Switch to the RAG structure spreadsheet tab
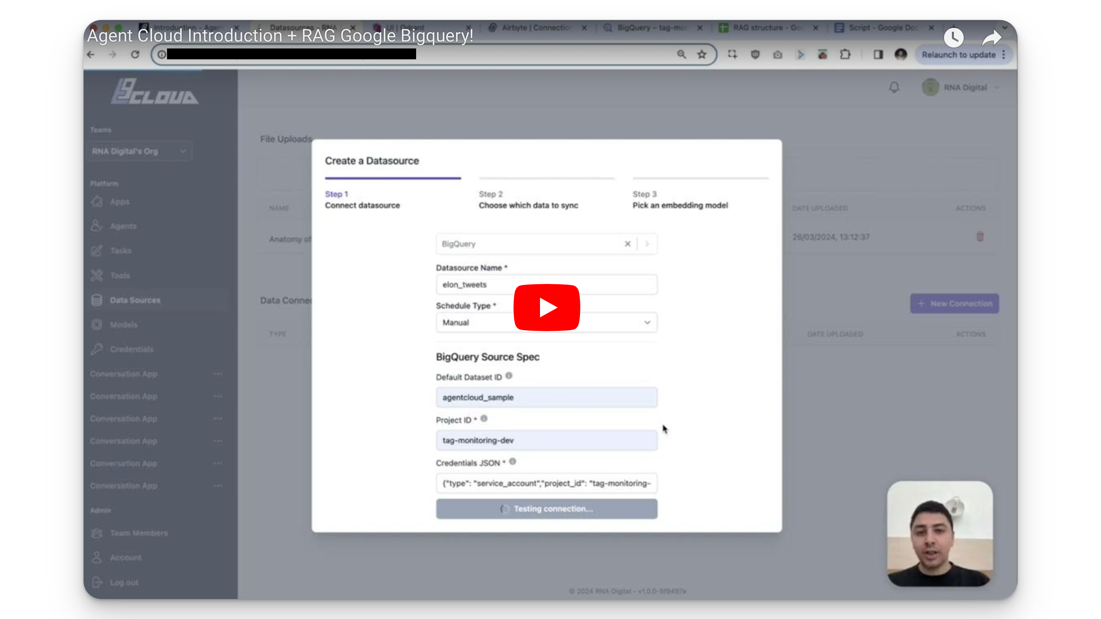 point(768,28)
